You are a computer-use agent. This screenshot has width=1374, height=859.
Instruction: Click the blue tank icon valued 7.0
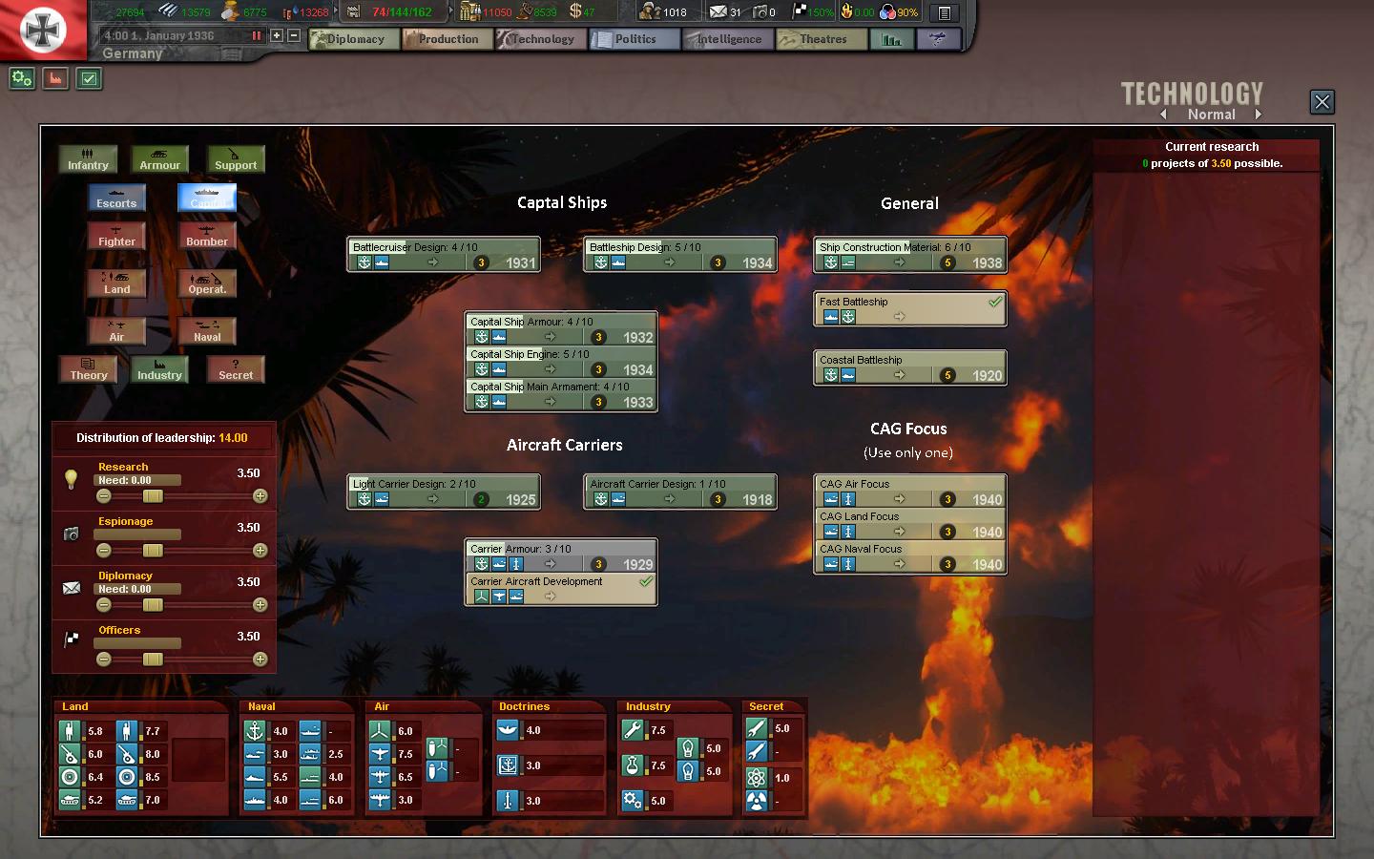coord(127,800)
